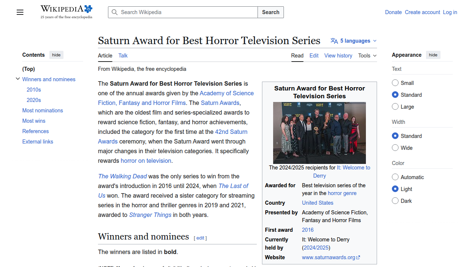Click external link icon beside saturnawards.org

click(358, 257)
